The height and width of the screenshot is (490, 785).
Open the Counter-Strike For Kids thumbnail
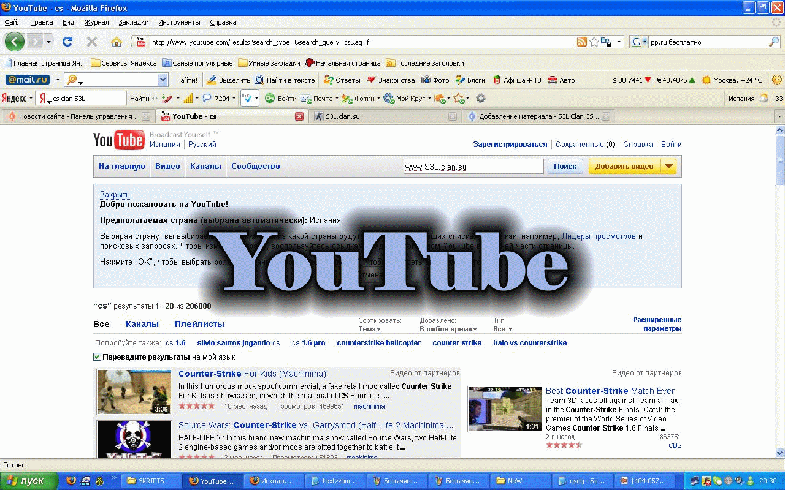(x=134, y=392)
